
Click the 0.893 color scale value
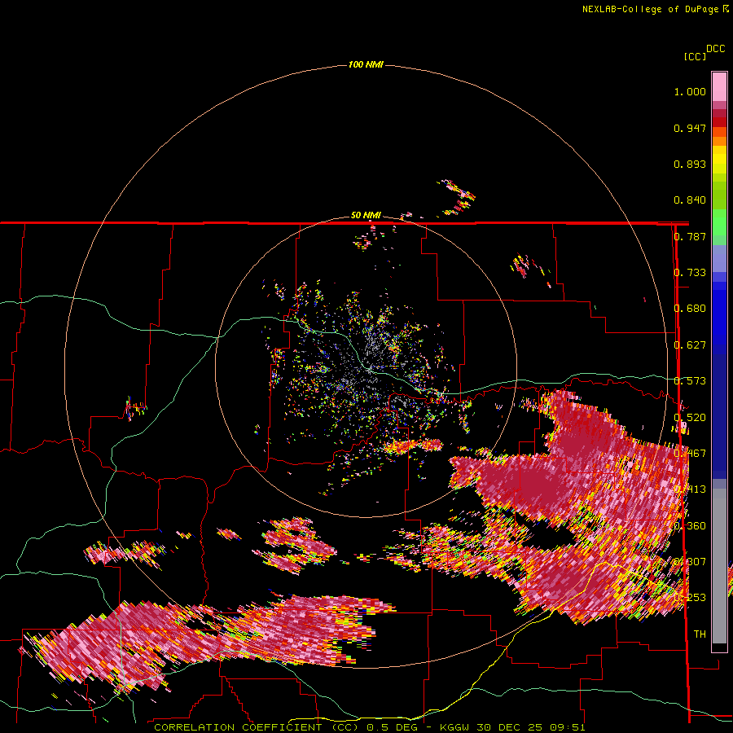[690, 164]
